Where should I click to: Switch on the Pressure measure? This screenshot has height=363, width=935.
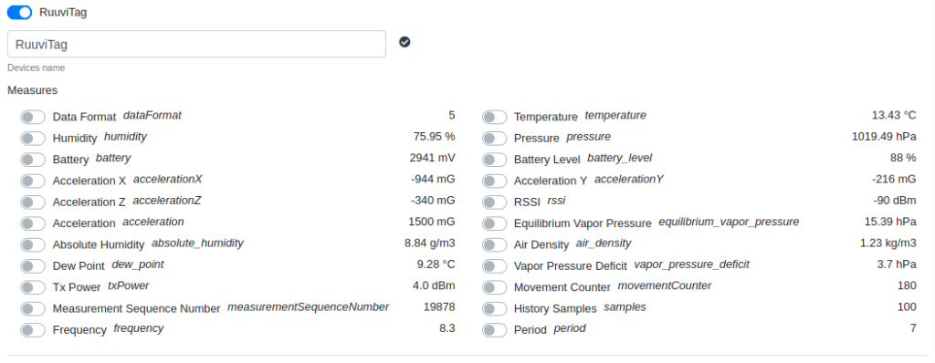[x=494, y=139]
